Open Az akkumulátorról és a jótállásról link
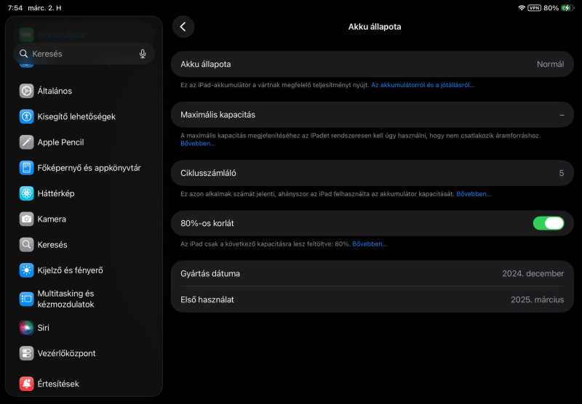This screenshot has height=404, width=582. coord(423,85)
